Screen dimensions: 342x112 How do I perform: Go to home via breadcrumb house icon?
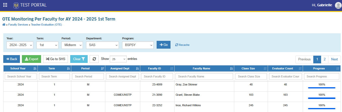(x=4, y=25)
